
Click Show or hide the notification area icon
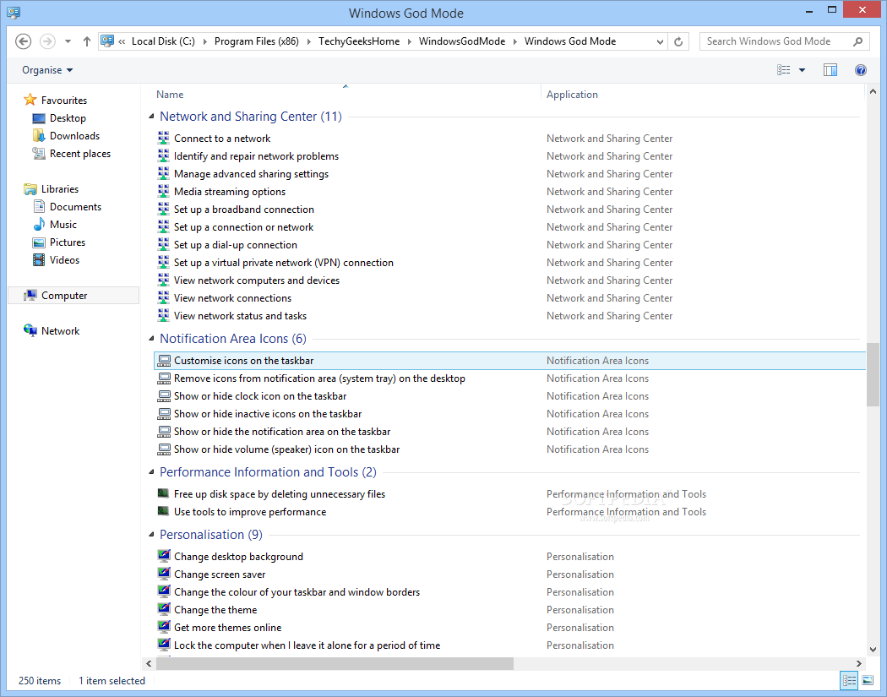pos(164,432)
